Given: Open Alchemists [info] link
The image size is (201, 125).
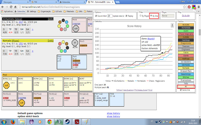Looking at the screenshot, I should (51, 19).
